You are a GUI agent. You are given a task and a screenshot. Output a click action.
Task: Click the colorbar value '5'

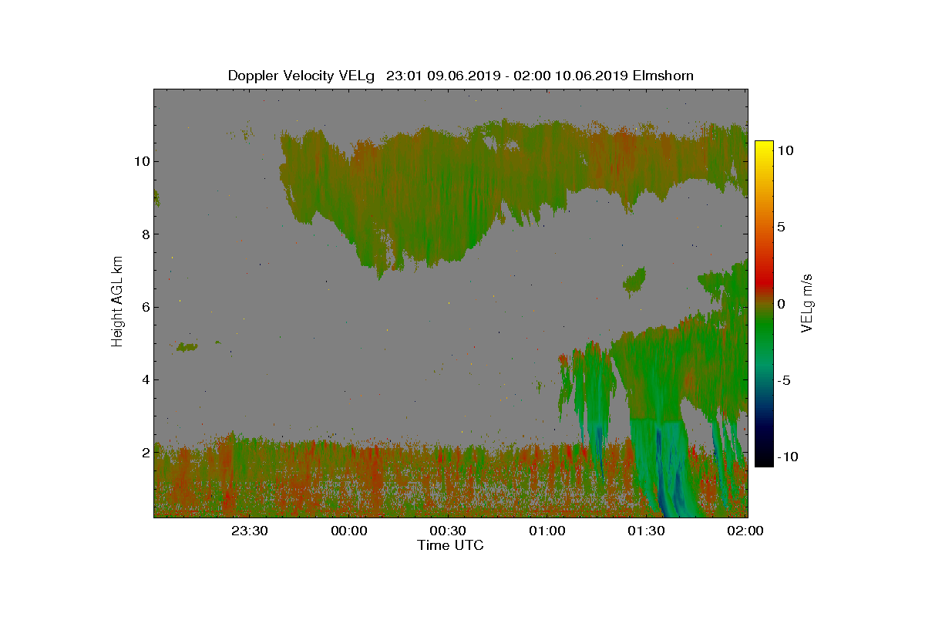click(x=781, y=228)
